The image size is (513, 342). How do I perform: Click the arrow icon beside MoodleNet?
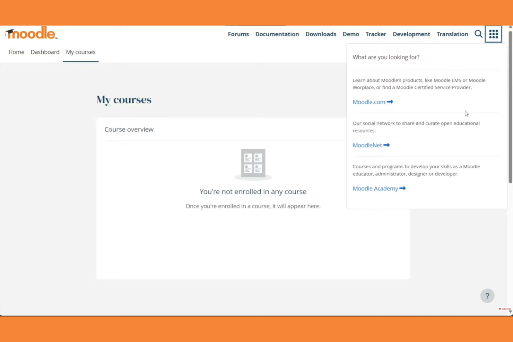click(386, 145)
